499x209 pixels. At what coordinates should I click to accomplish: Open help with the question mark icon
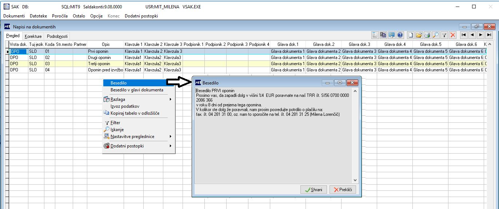click(x=400, y=35)
